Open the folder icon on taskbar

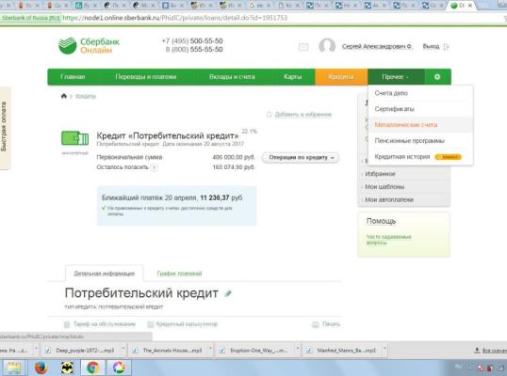click(13, 368)
